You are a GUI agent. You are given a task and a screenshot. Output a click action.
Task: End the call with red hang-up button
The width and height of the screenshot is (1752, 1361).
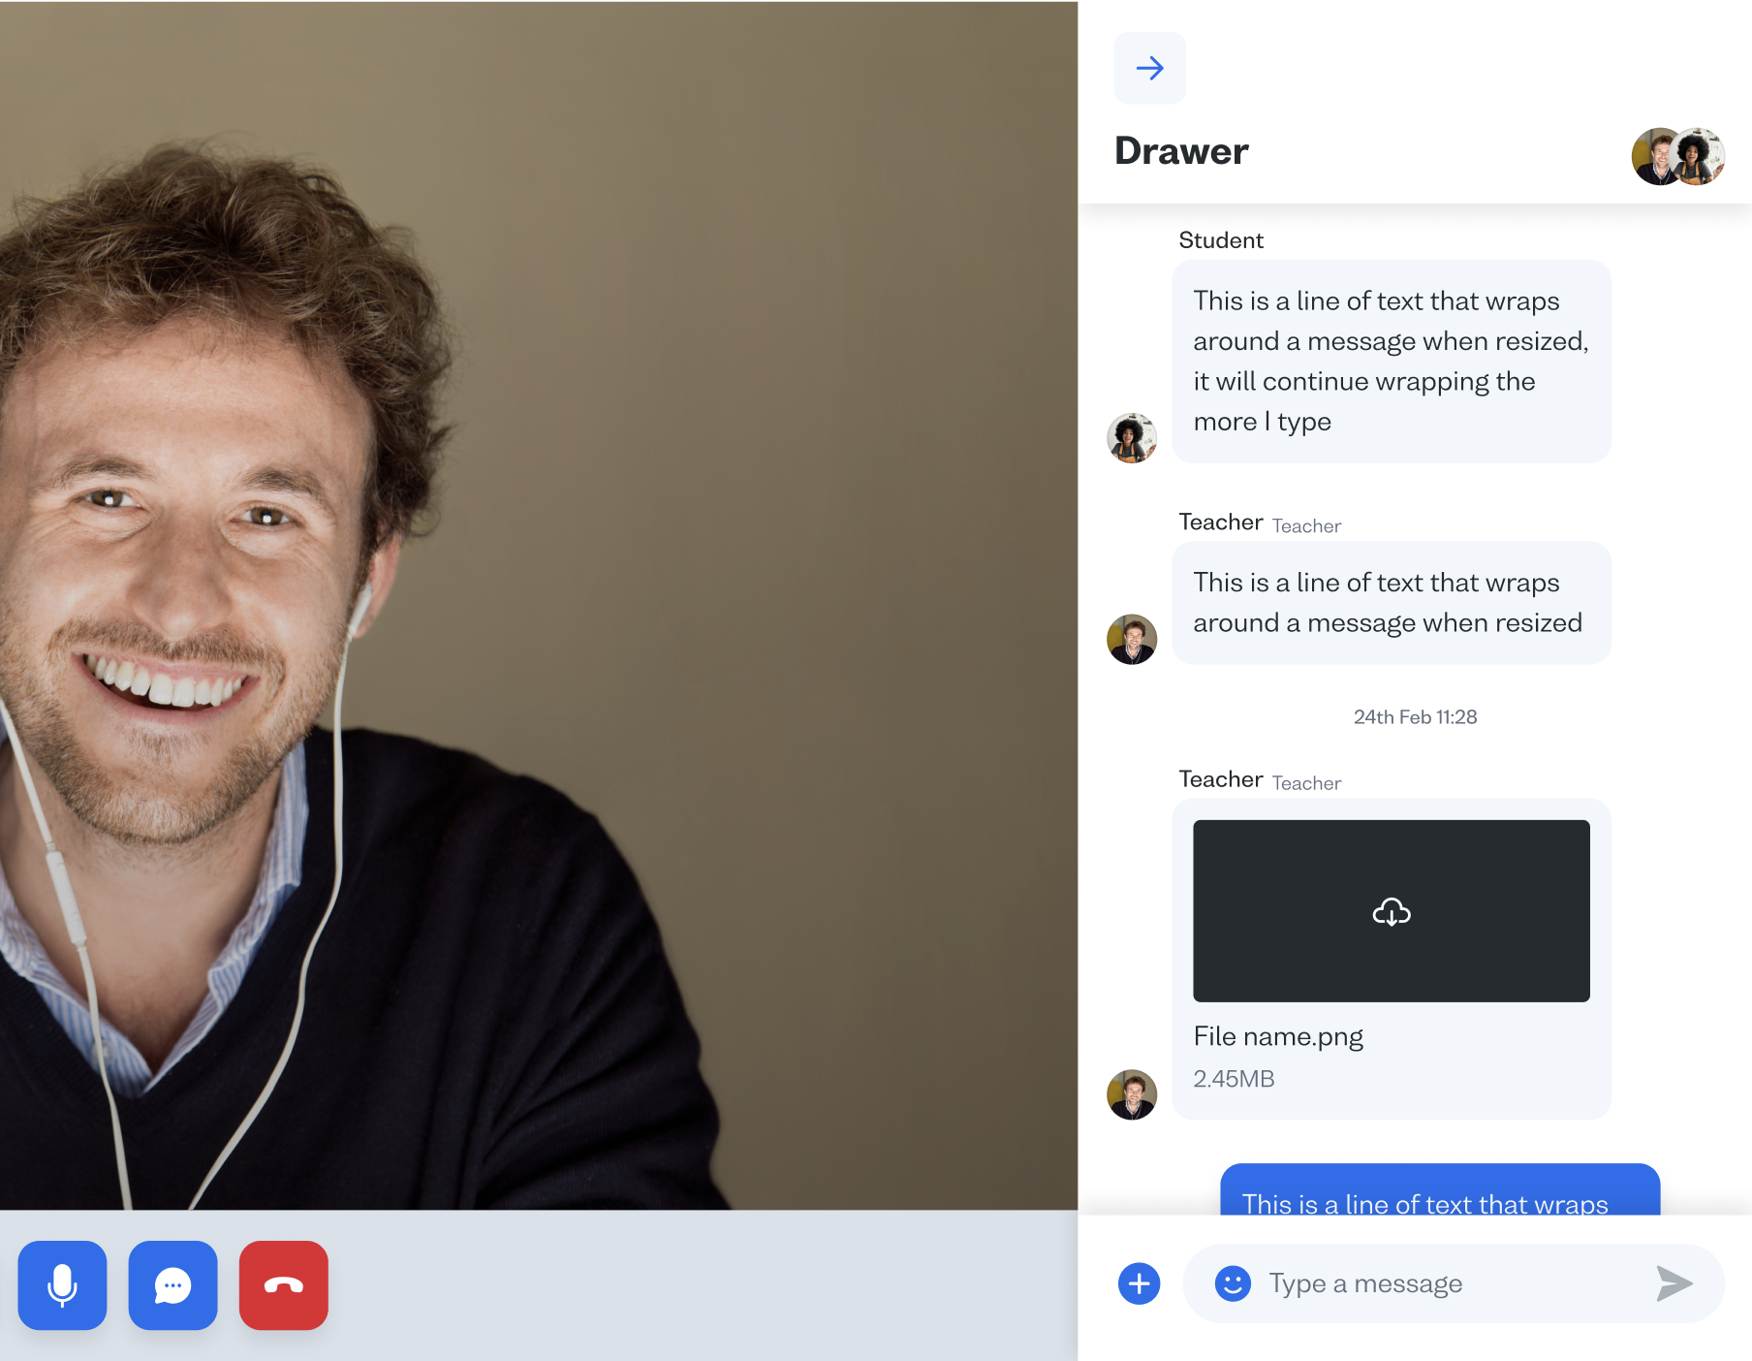click(283, 1284)
